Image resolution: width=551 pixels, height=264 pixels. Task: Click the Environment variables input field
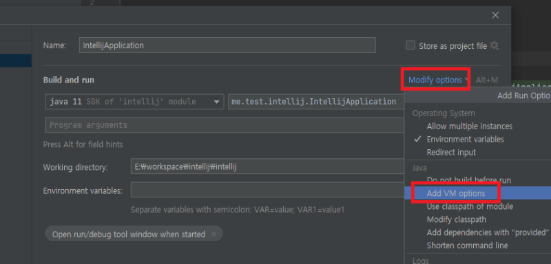click(267, 190)
